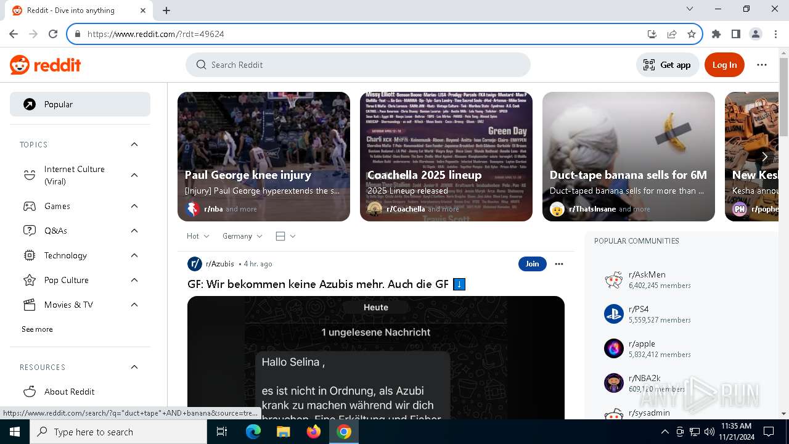Image resolution: width=789 pixels, height=444 pixels.
Task: Reload the page
Action: click(53, 34)
